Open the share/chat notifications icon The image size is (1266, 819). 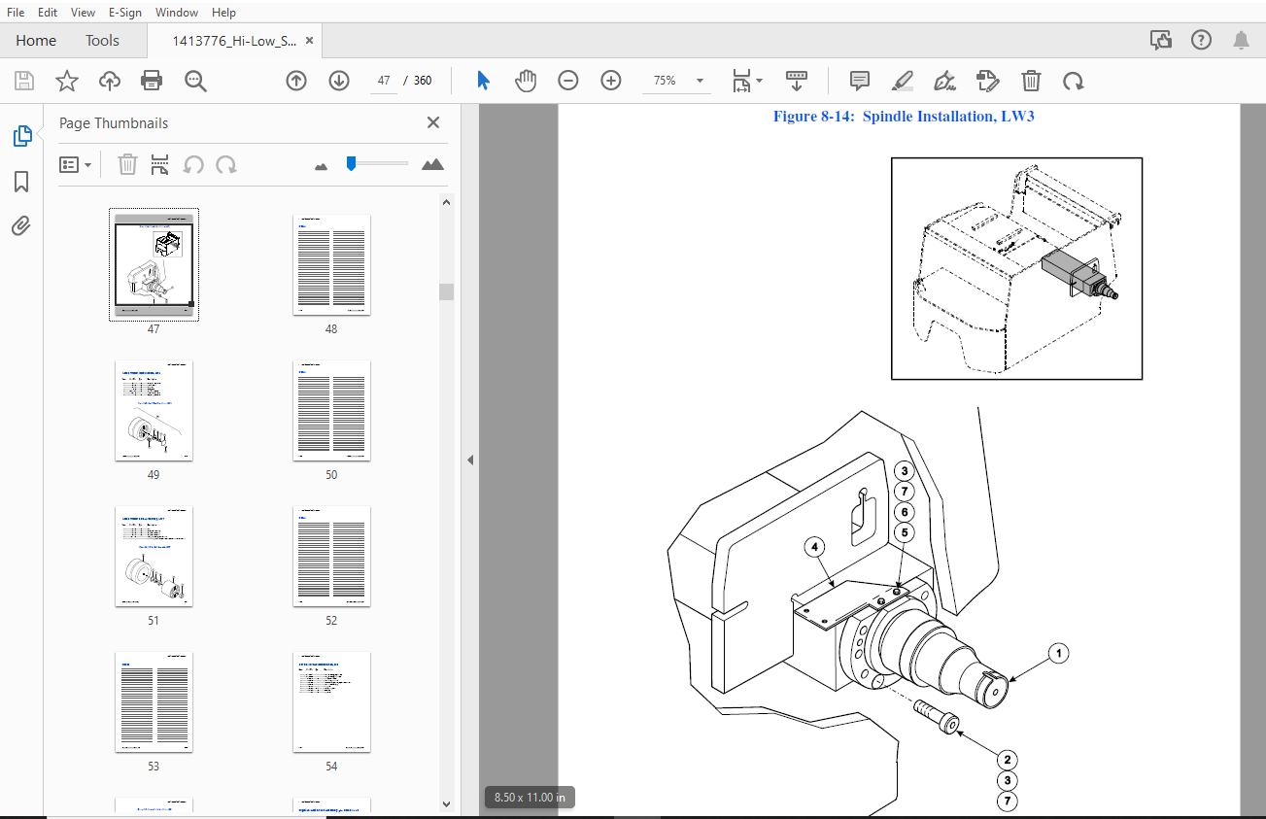pos(1160,40)
